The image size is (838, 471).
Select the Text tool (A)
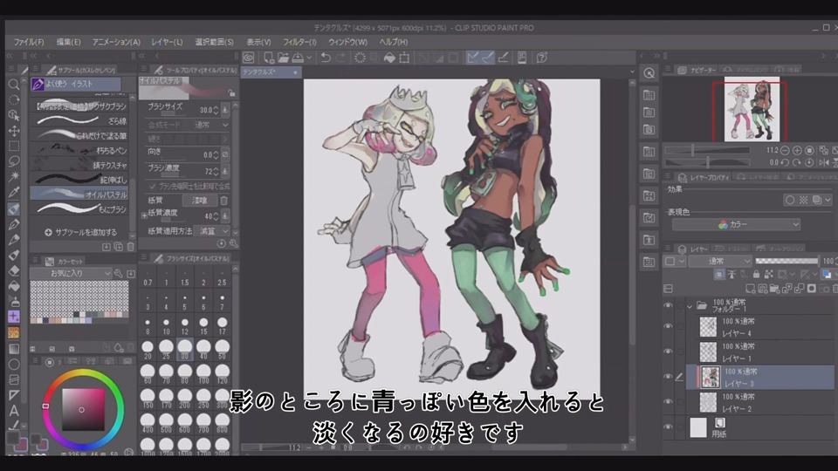coord(15,411)
